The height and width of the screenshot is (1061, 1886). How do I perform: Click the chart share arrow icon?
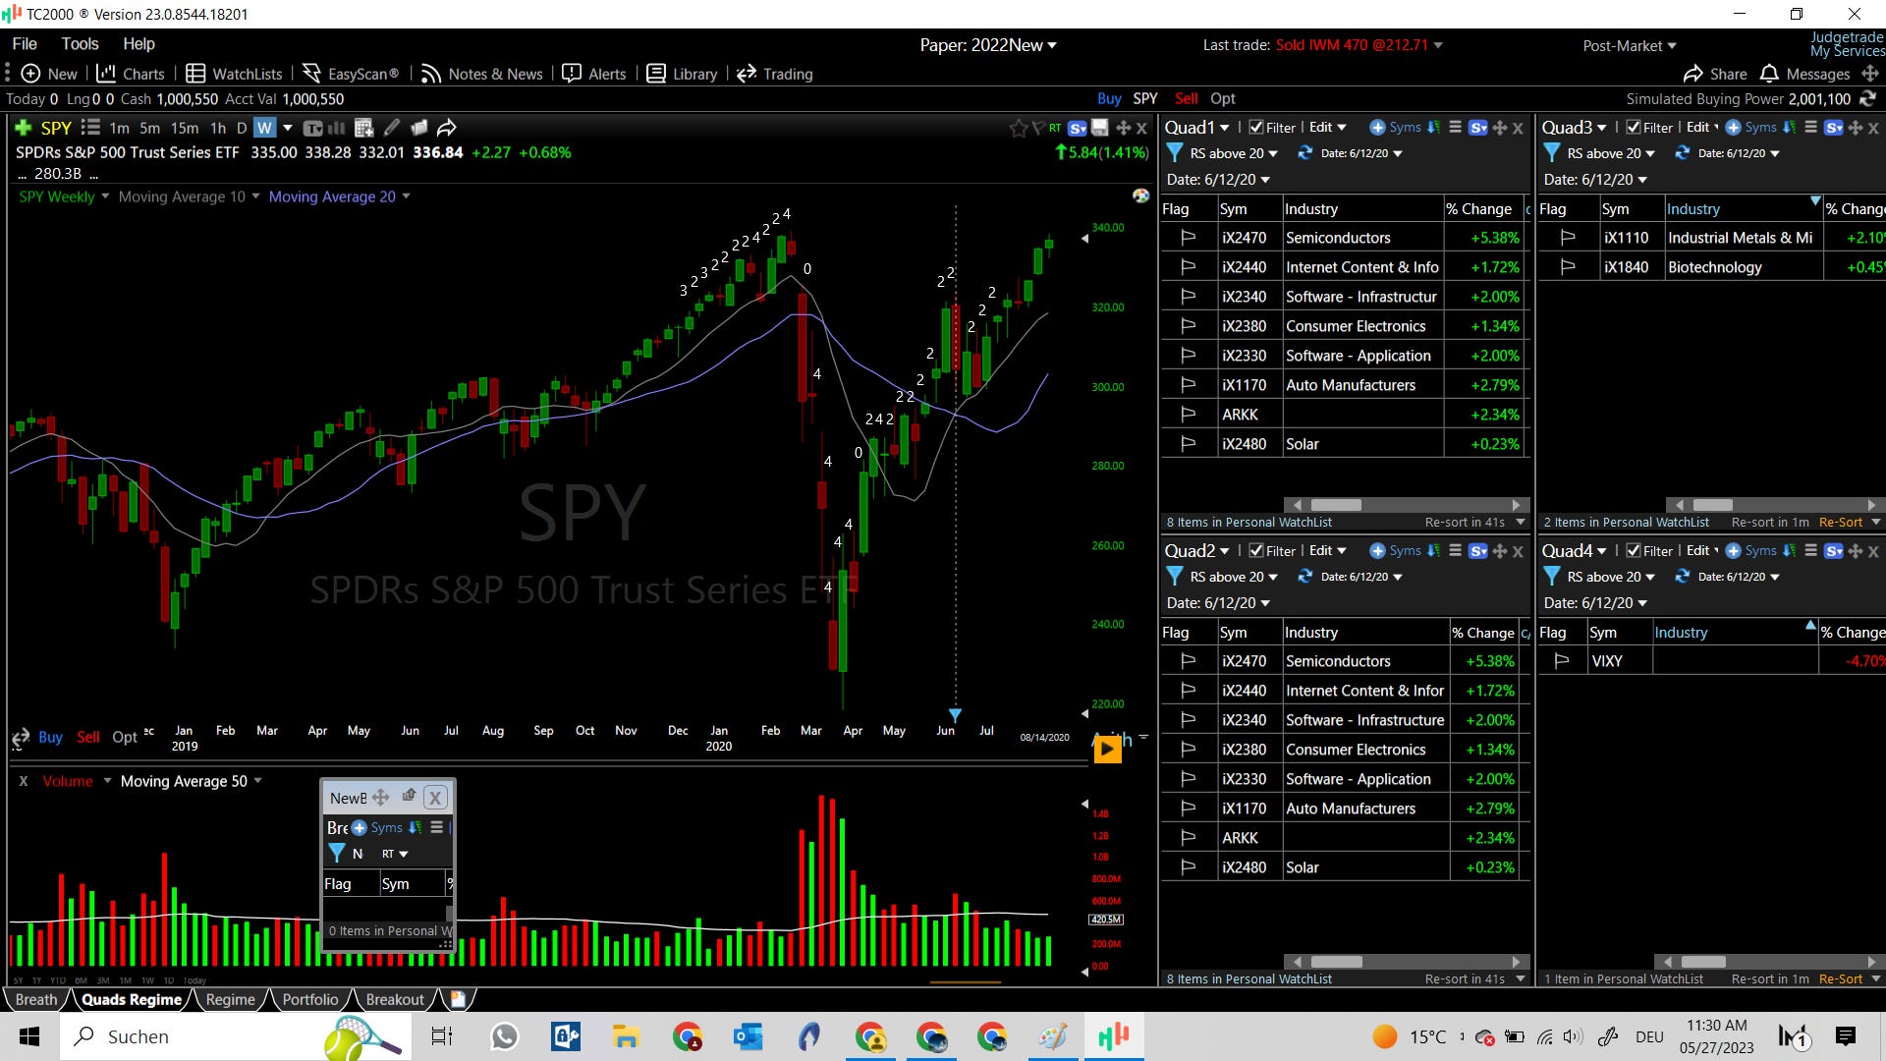(447, 128)
